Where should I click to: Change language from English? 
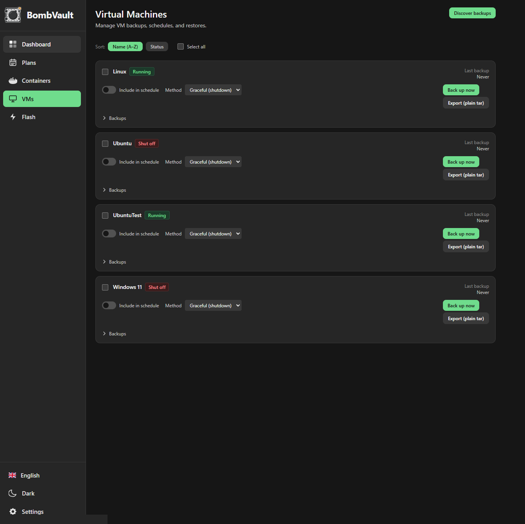tap(42, 475)
